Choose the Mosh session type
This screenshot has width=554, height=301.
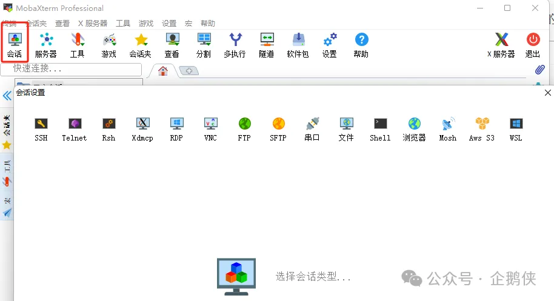[448, 130]
